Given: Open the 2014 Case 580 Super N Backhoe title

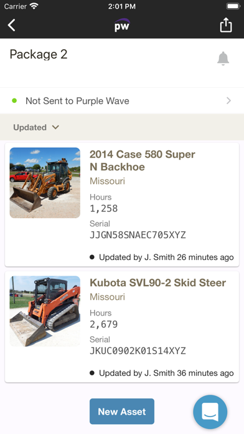Looking at the screenshot, I should (143, 160).
